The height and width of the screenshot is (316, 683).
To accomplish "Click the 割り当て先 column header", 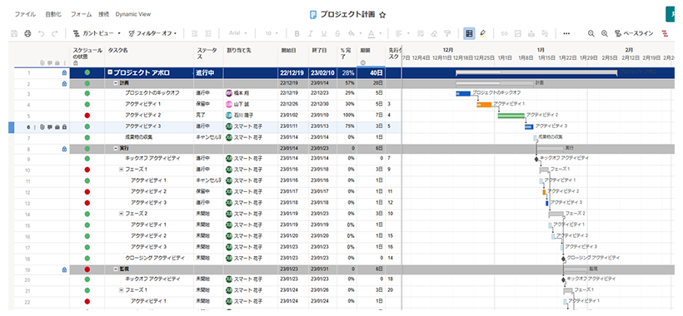I will [251, 55].
